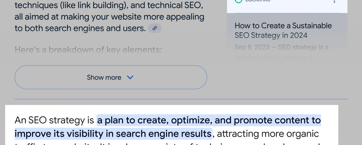Image resolution: width=362 pixels, height=145 pixels.
Task: Click 'SEO Strategy in 2024' title line
Action: (x=271, y=35)
